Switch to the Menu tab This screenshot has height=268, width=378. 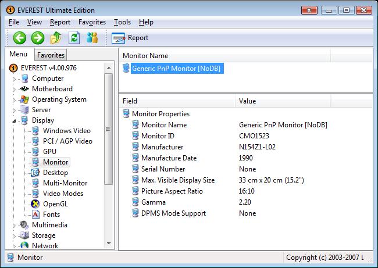[x=19, y=54]
